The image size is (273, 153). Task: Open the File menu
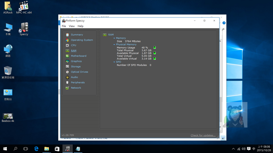point(64,26)
